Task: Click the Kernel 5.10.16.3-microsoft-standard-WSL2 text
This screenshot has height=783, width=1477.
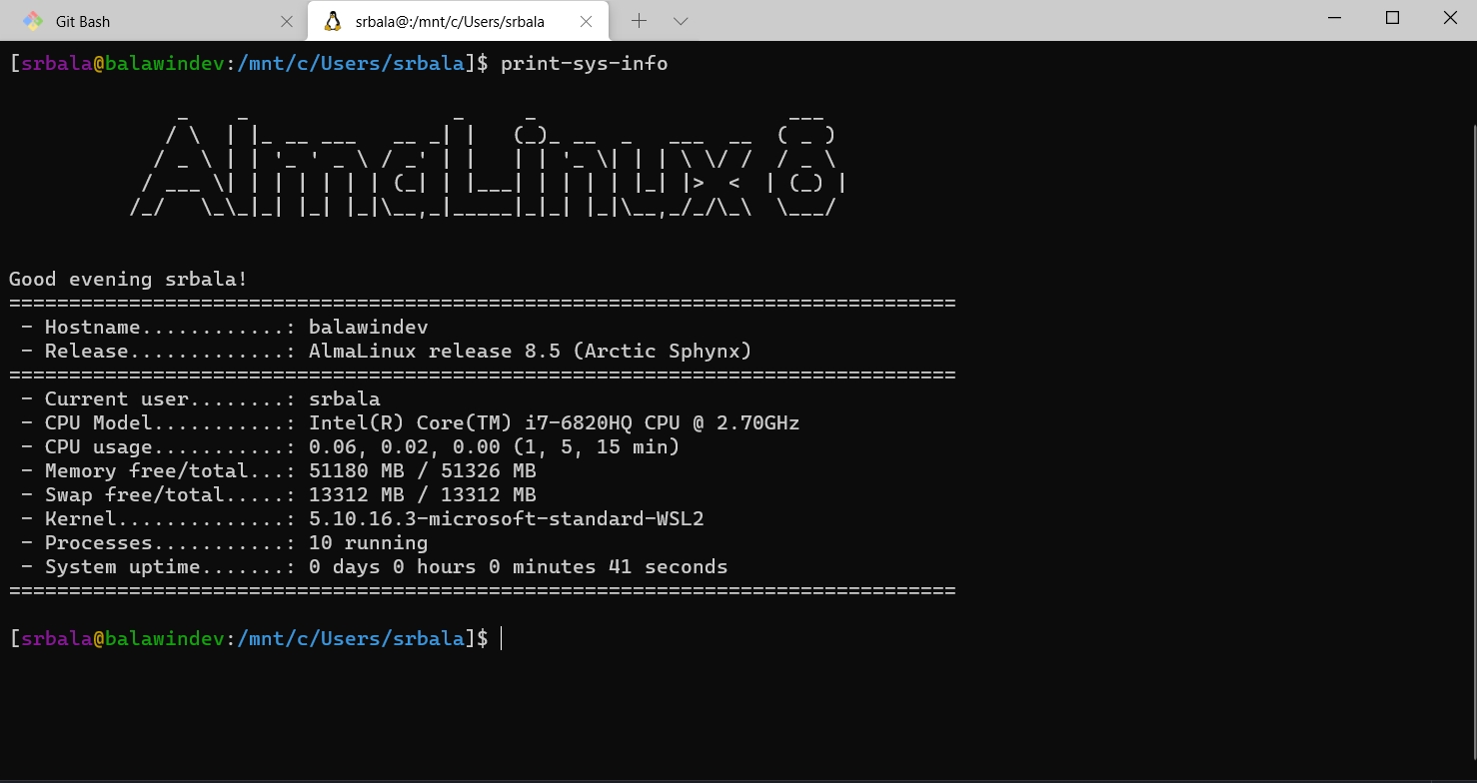Action: (507, 519)
